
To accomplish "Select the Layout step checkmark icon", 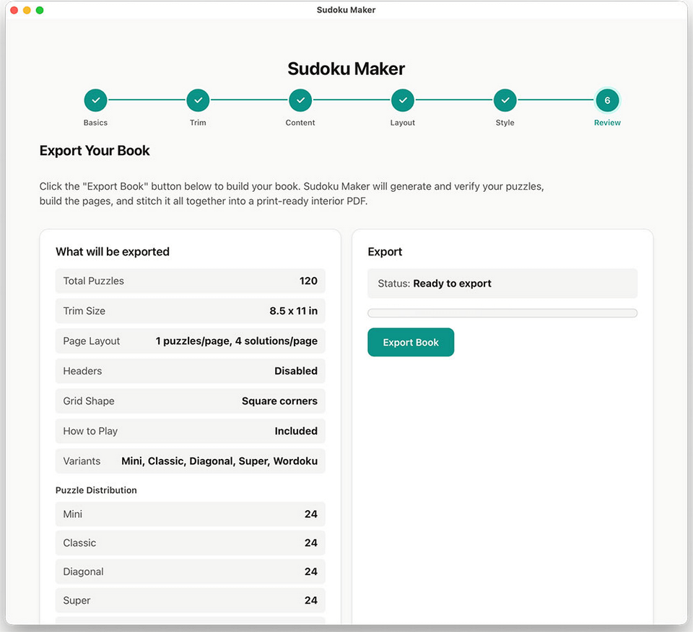I will (403, 100).
